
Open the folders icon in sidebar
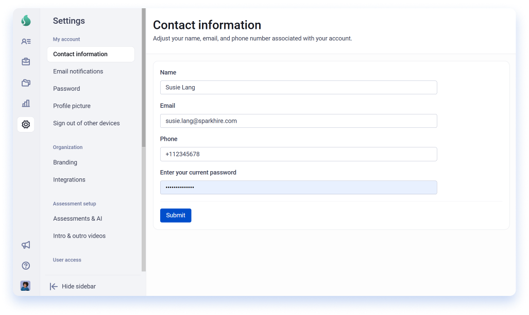[26, 82]
